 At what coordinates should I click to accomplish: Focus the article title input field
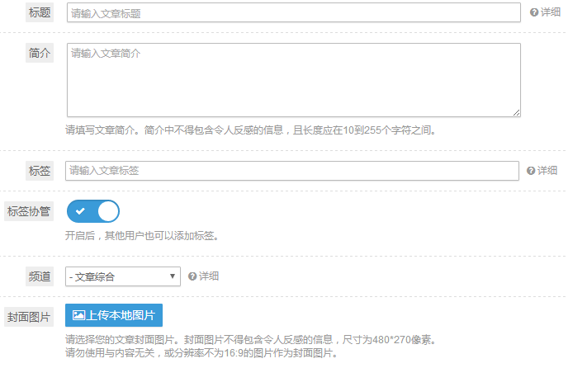(293, 12)
